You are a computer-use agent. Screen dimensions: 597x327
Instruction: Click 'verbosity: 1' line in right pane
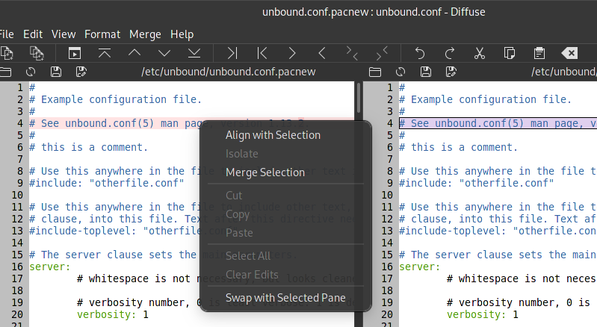click(x=483, y=314)
